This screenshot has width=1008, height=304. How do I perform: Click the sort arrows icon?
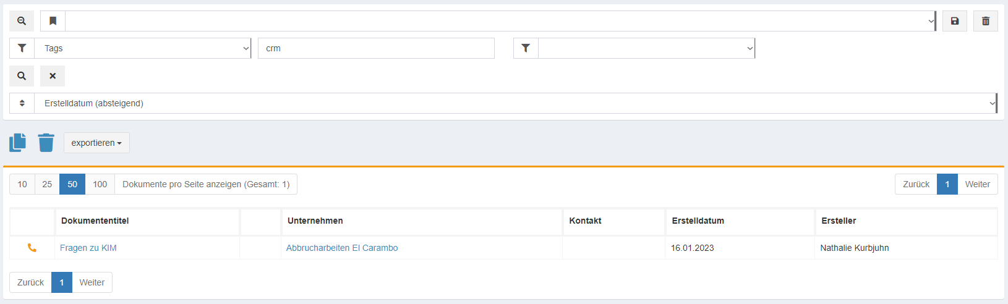tap(22, 103)
